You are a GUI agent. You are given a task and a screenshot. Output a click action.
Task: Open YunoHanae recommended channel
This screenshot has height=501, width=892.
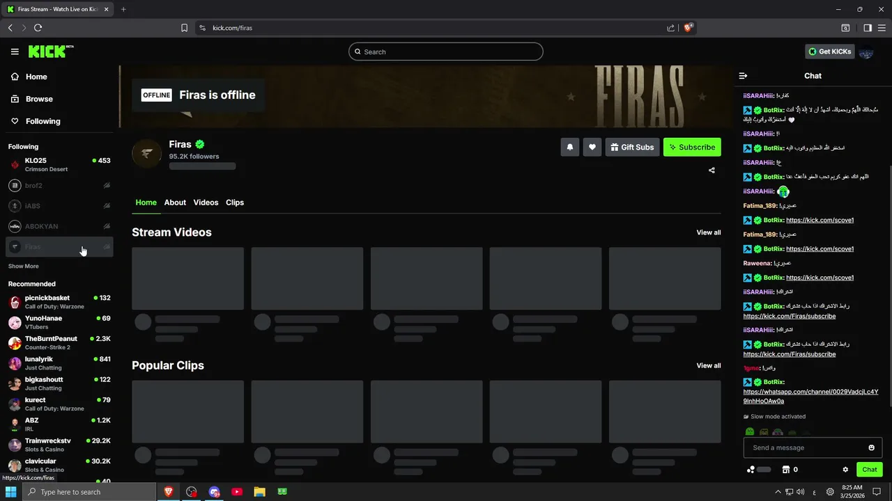59,322
